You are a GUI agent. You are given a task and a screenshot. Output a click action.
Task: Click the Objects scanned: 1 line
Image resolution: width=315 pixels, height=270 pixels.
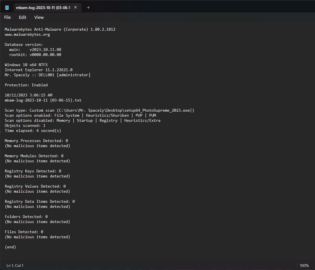click(x=25, y=126)
